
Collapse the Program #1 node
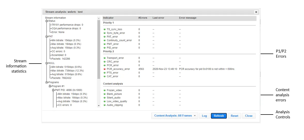(x=50, y=86)
